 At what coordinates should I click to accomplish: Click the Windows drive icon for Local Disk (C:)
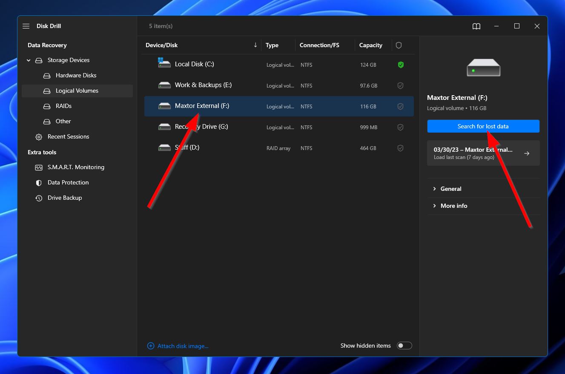coord(164,63)
